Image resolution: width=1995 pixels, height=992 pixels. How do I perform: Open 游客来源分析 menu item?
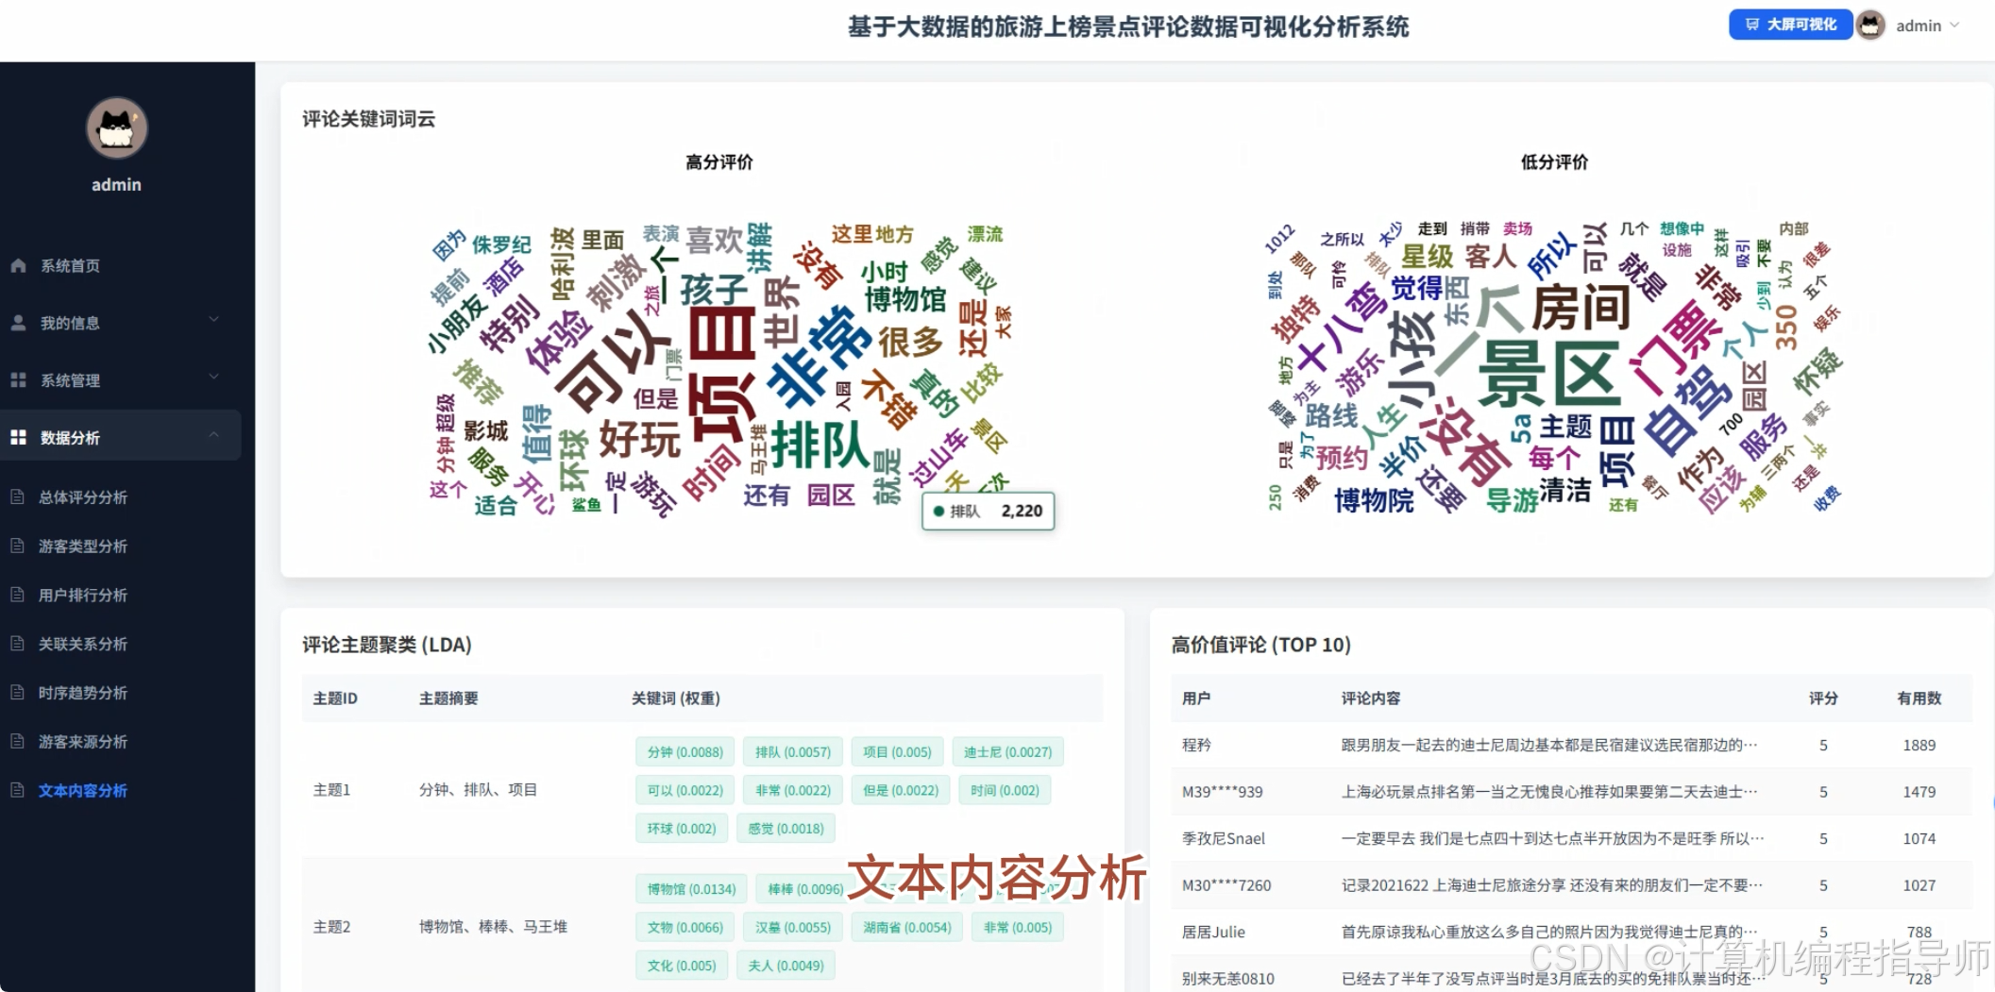83,742
